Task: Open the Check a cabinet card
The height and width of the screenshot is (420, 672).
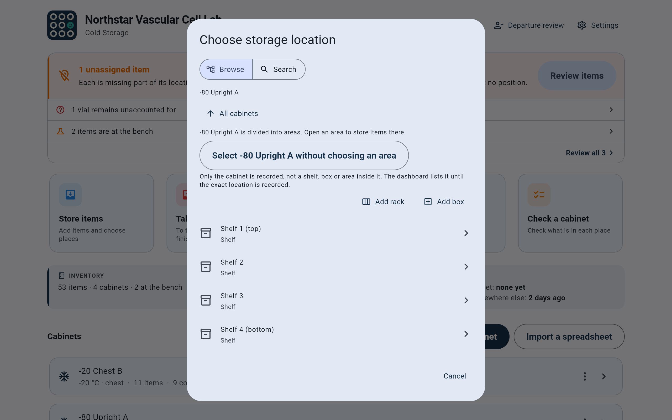Action: [570, 213]
